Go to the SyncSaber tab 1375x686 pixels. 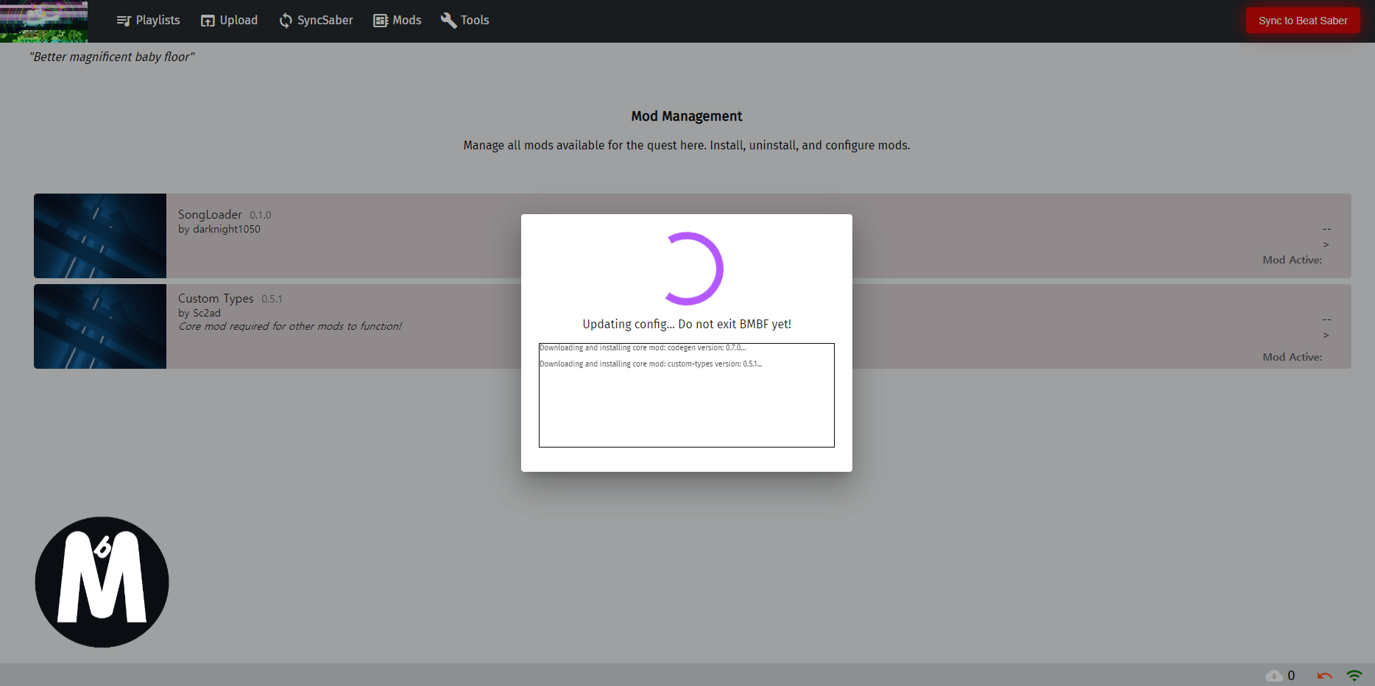point(316,21)
